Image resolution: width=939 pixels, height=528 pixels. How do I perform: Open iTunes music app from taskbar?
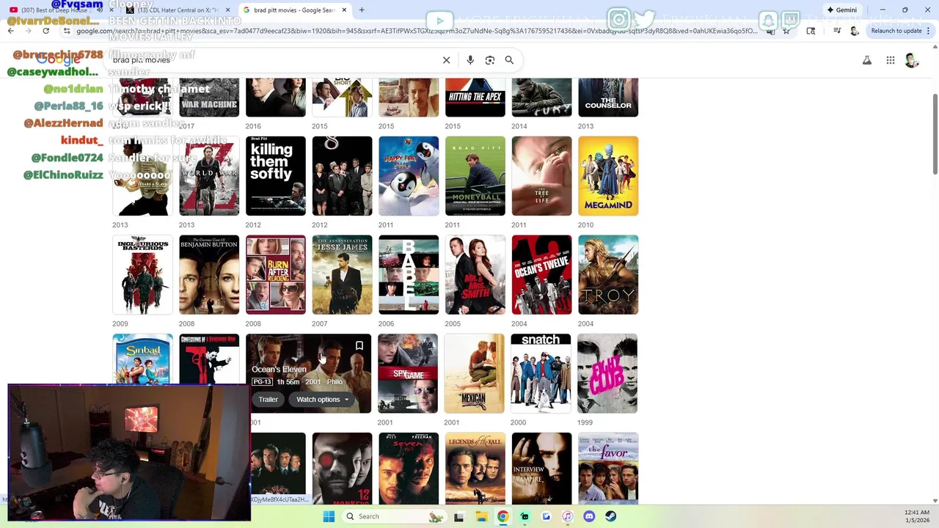567,516
